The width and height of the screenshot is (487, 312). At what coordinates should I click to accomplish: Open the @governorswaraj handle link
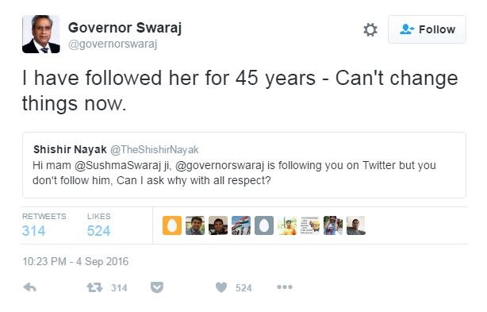point(113,44)
